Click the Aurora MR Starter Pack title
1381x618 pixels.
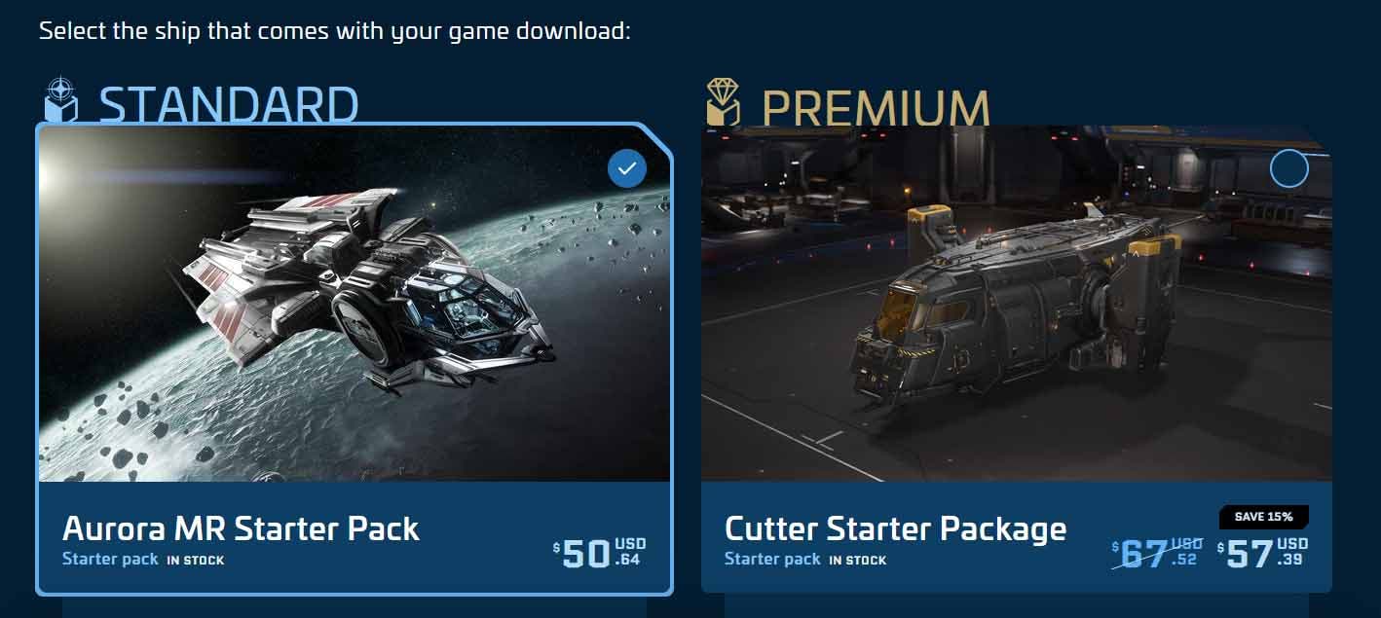point(241,528)
